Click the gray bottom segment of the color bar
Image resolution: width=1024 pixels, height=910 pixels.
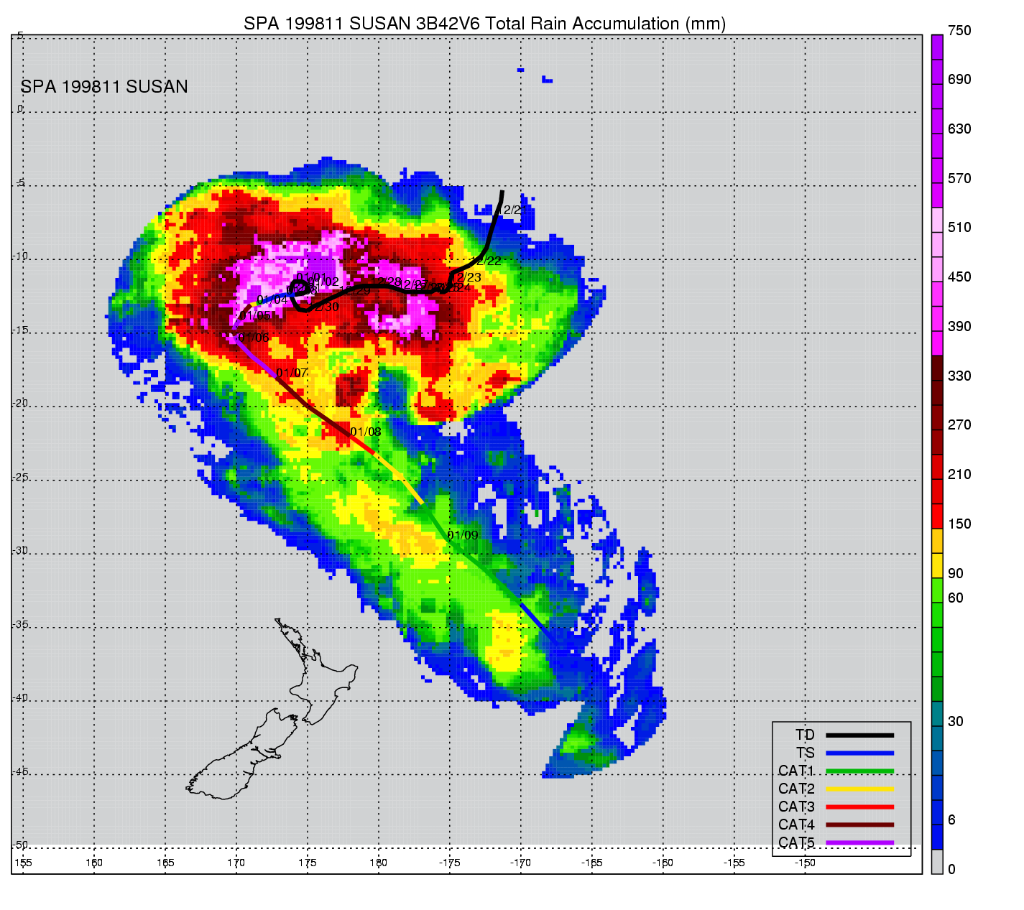(x=937, y=861)
